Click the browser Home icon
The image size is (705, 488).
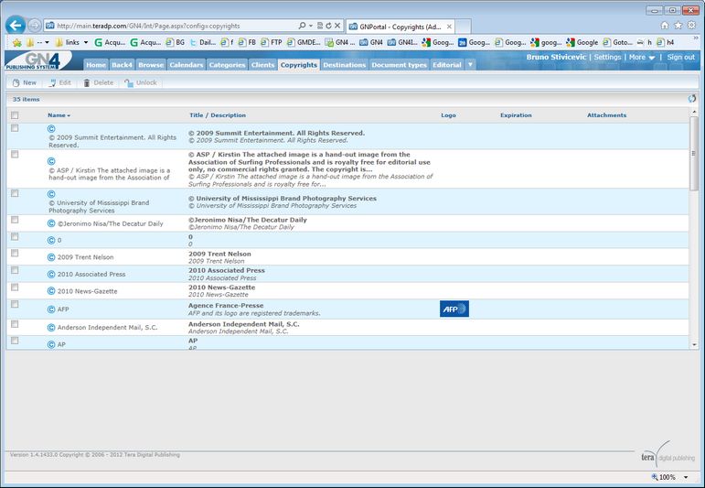coord(665,25)
